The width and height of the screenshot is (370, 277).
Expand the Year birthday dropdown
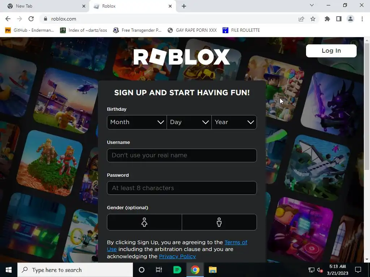point(234,122)
